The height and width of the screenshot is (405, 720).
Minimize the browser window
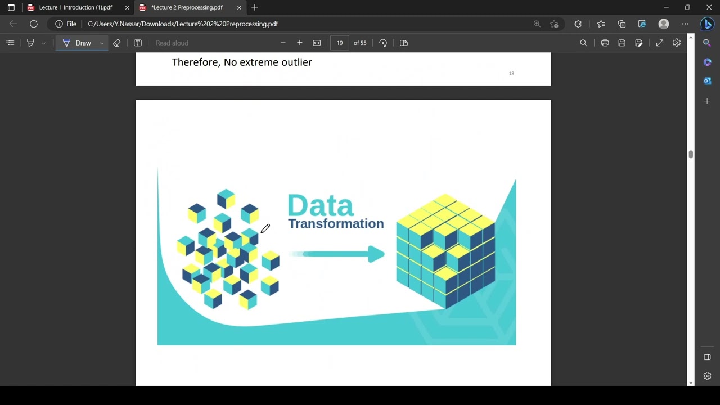point(666,7)
